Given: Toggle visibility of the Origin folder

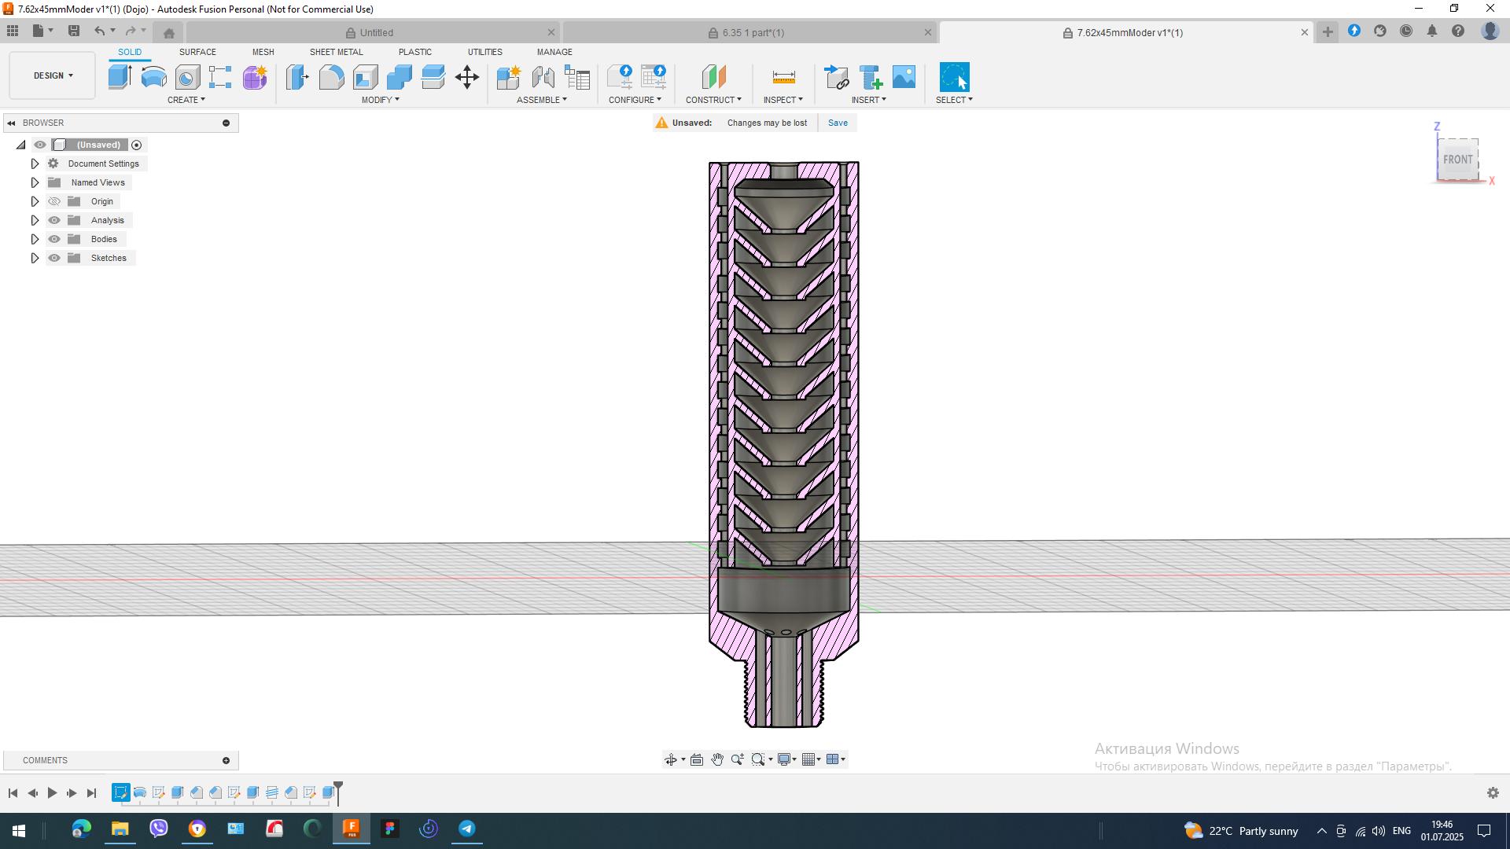Looking at the screenshot, I should (x=54, y=201).
